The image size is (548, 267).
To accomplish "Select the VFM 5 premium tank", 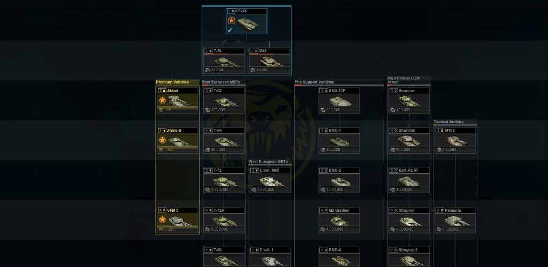I will [x=178, y=220].
